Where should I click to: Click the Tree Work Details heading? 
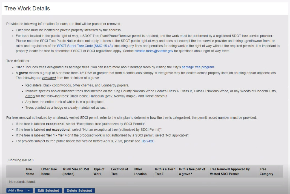[27, 9]
